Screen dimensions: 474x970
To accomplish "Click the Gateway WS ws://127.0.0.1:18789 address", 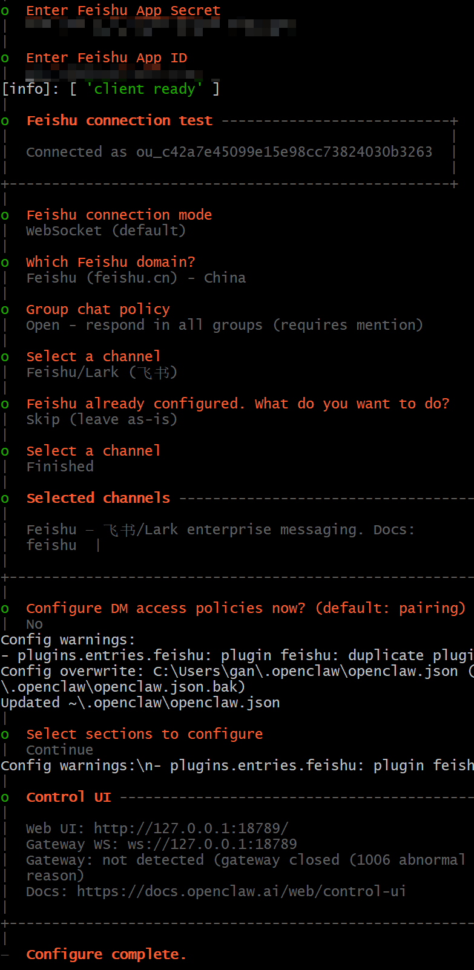I will pos(212,844).
